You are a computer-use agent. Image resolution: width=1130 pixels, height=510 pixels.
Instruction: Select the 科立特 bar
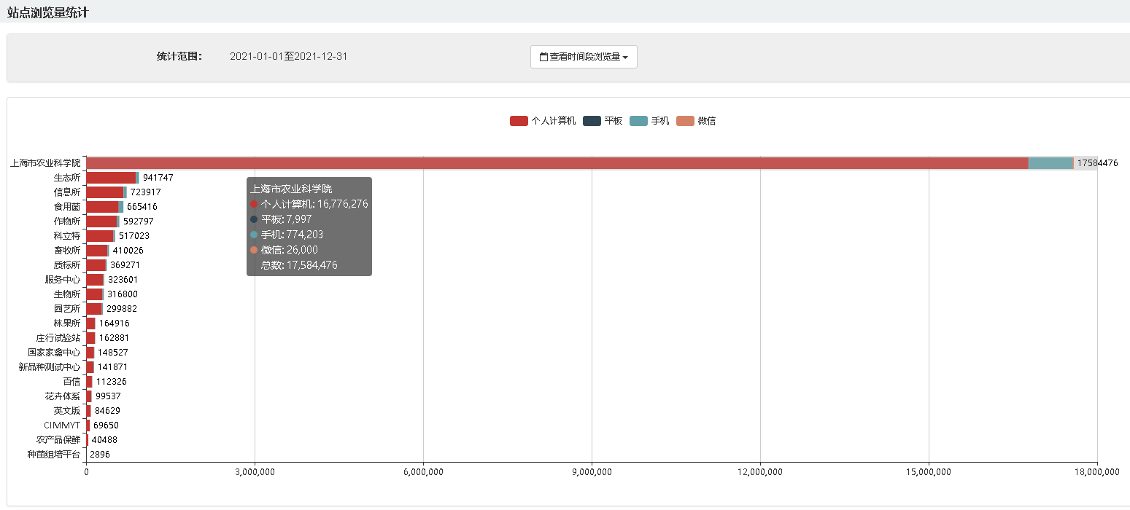click(x=99, y=236)
